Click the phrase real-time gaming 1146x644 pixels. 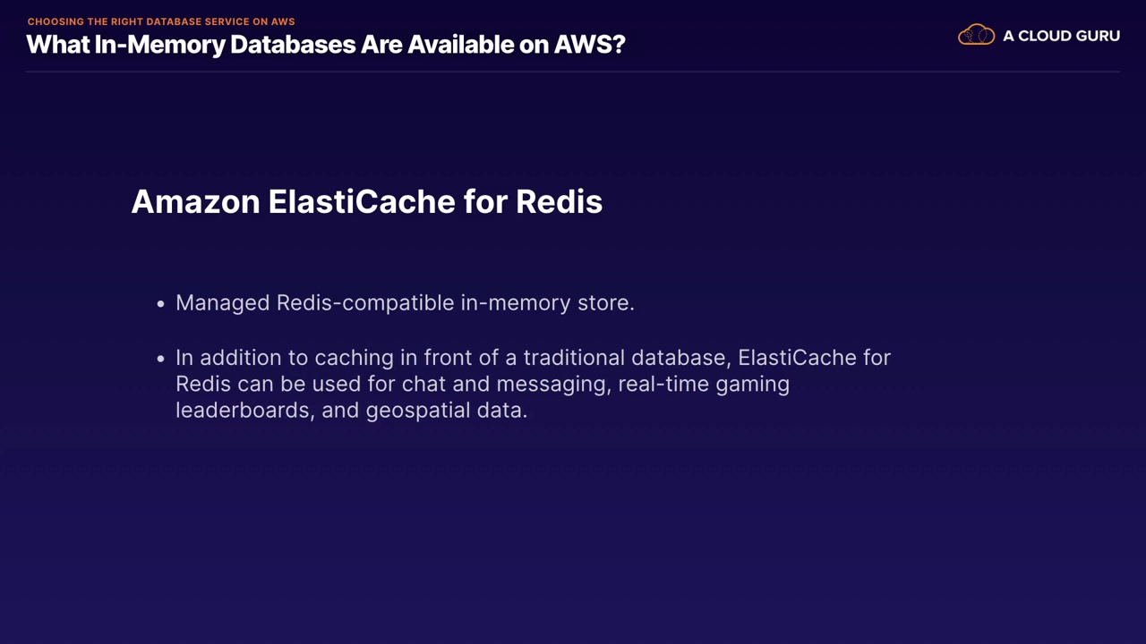pos(704,384)
